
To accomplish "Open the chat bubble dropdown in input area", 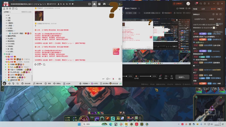I will click(x=108, y=79).
